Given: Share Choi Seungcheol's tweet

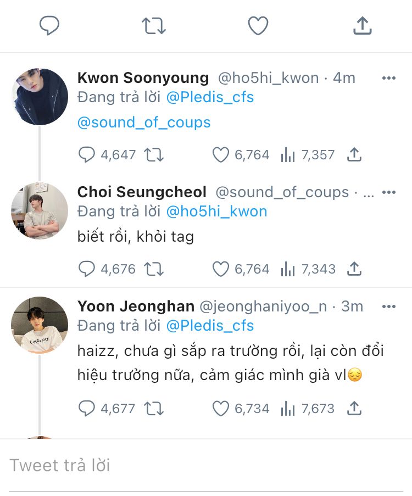Looking at the screenshot, I should 354,269.
